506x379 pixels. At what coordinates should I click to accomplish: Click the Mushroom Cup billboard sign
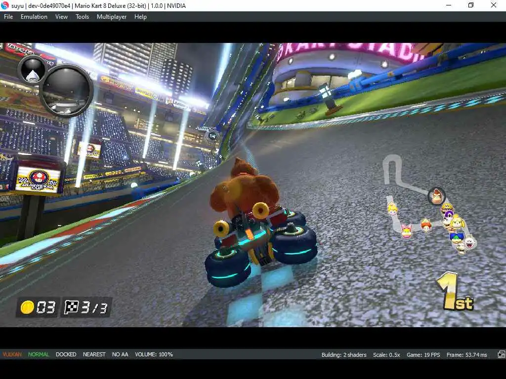(39, 180)
